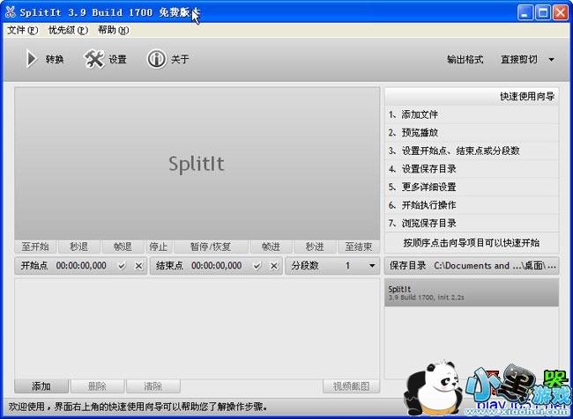Clear the 结束点 time with X icon

274,266
